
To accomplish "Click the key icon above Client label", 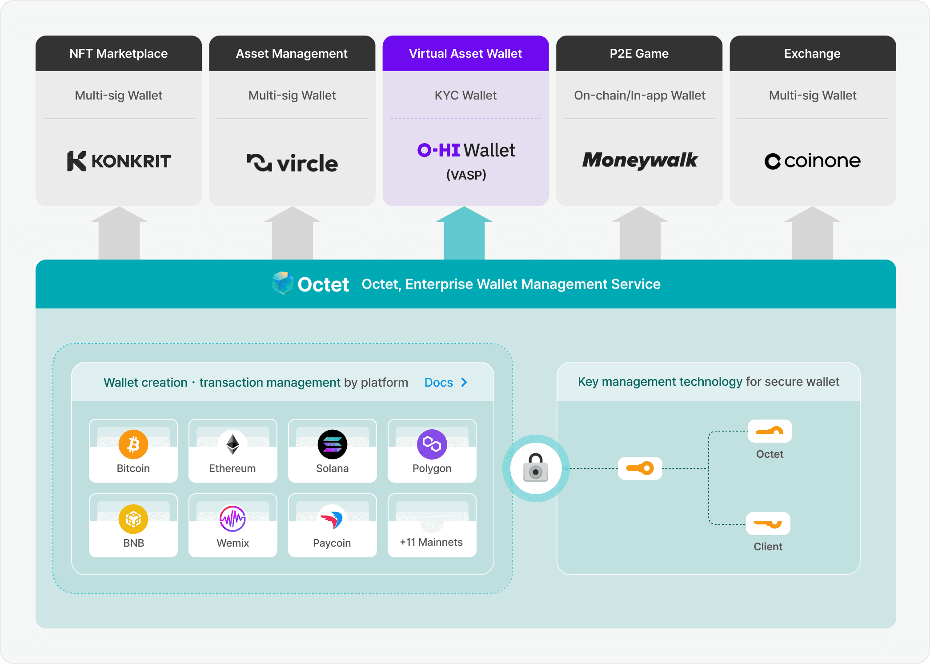I will [768, 524].
